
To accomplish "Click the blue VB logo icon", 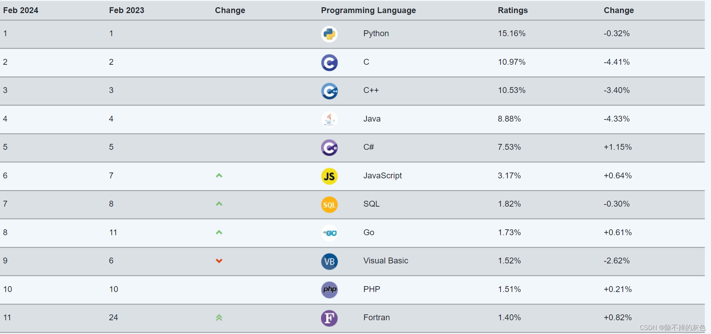I will tap(329, 261).
